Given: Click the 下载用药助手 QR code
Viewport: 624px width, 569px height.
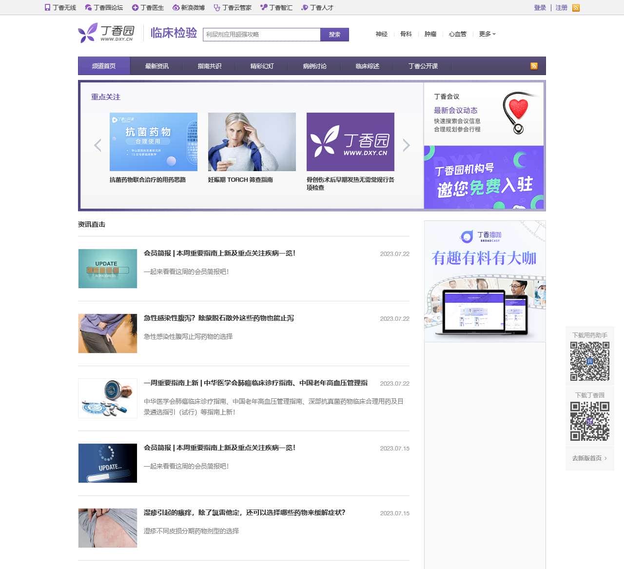Looking at the screenshot, I should [590, 361].
